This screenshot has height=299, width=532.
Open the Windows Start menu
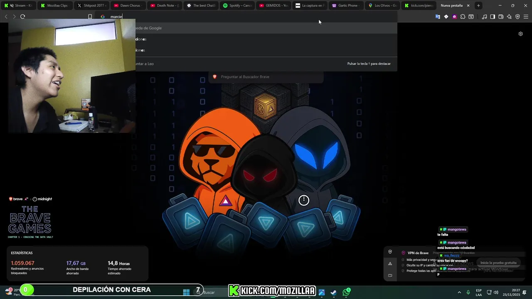point(186,292)
